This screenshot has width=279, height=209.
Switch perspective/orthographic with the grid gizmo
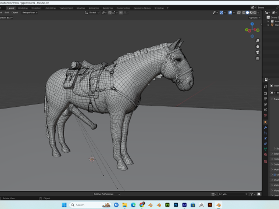pyautogui.click(x=257, y=58)
